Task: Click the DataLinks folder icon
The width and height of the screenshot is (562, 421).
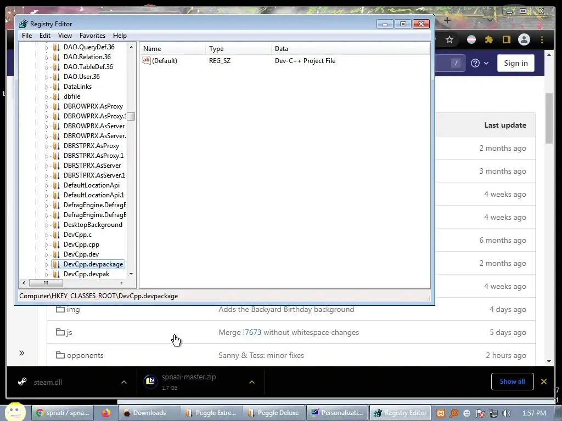Action: (x=55, y=87)
